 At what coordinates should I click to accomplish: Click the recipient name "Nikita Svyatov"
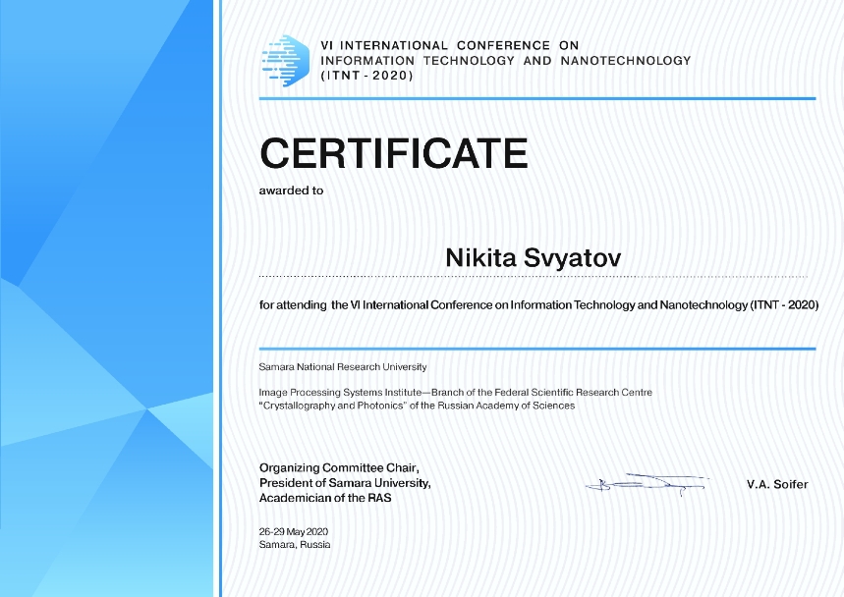(x=533, y=257)
